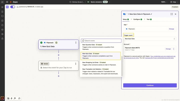Switch to the Configure tab
Screen dimensions: 180x101
(138, 19)
